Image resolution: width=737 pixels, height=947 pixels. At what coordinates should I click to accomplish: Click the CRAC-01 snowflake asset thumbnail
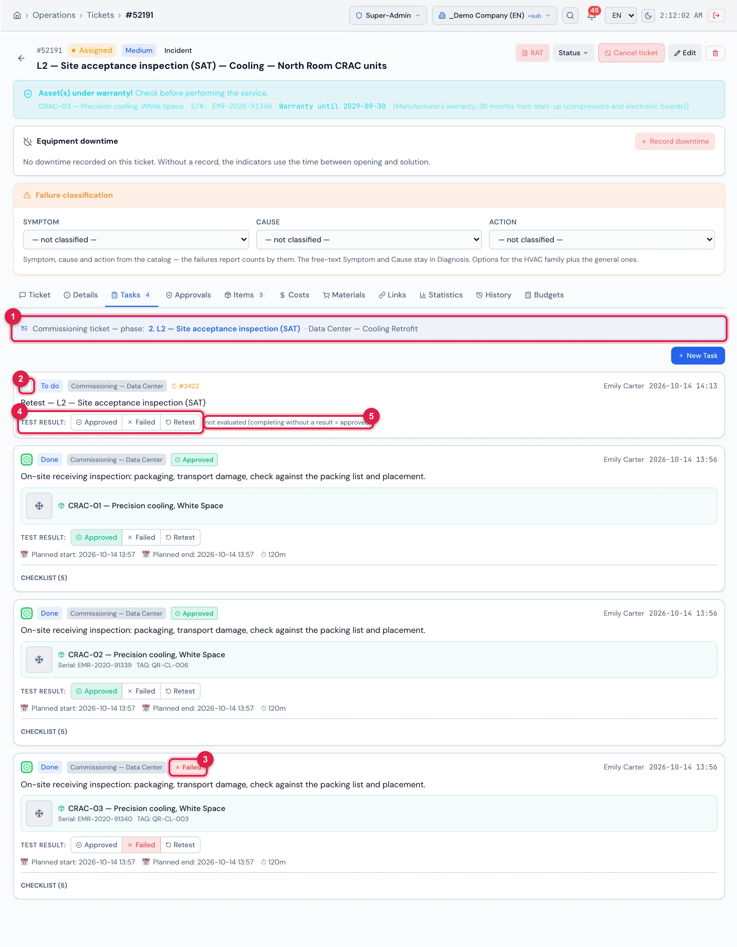tap(39, 506)
